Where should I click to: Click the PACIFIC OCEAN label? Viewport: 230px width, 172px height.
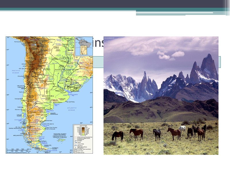pyautogui.click(x=16, y=72)
